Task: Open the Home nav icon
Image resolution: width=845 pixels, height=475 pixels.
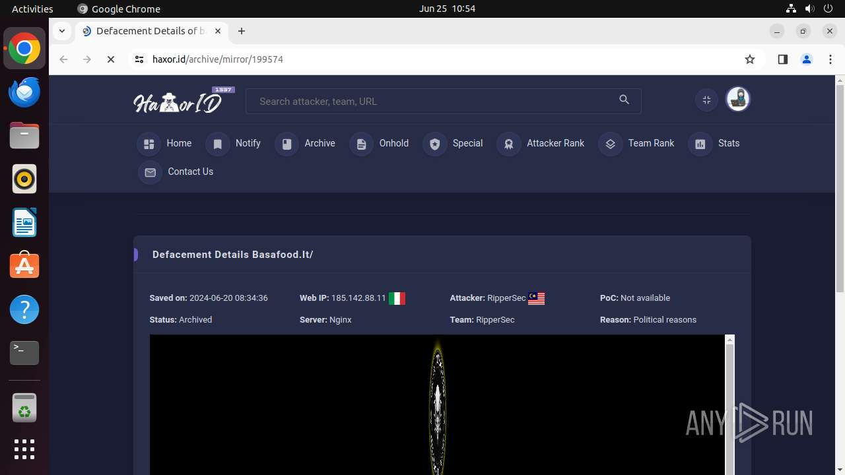Action: [149, 144]
